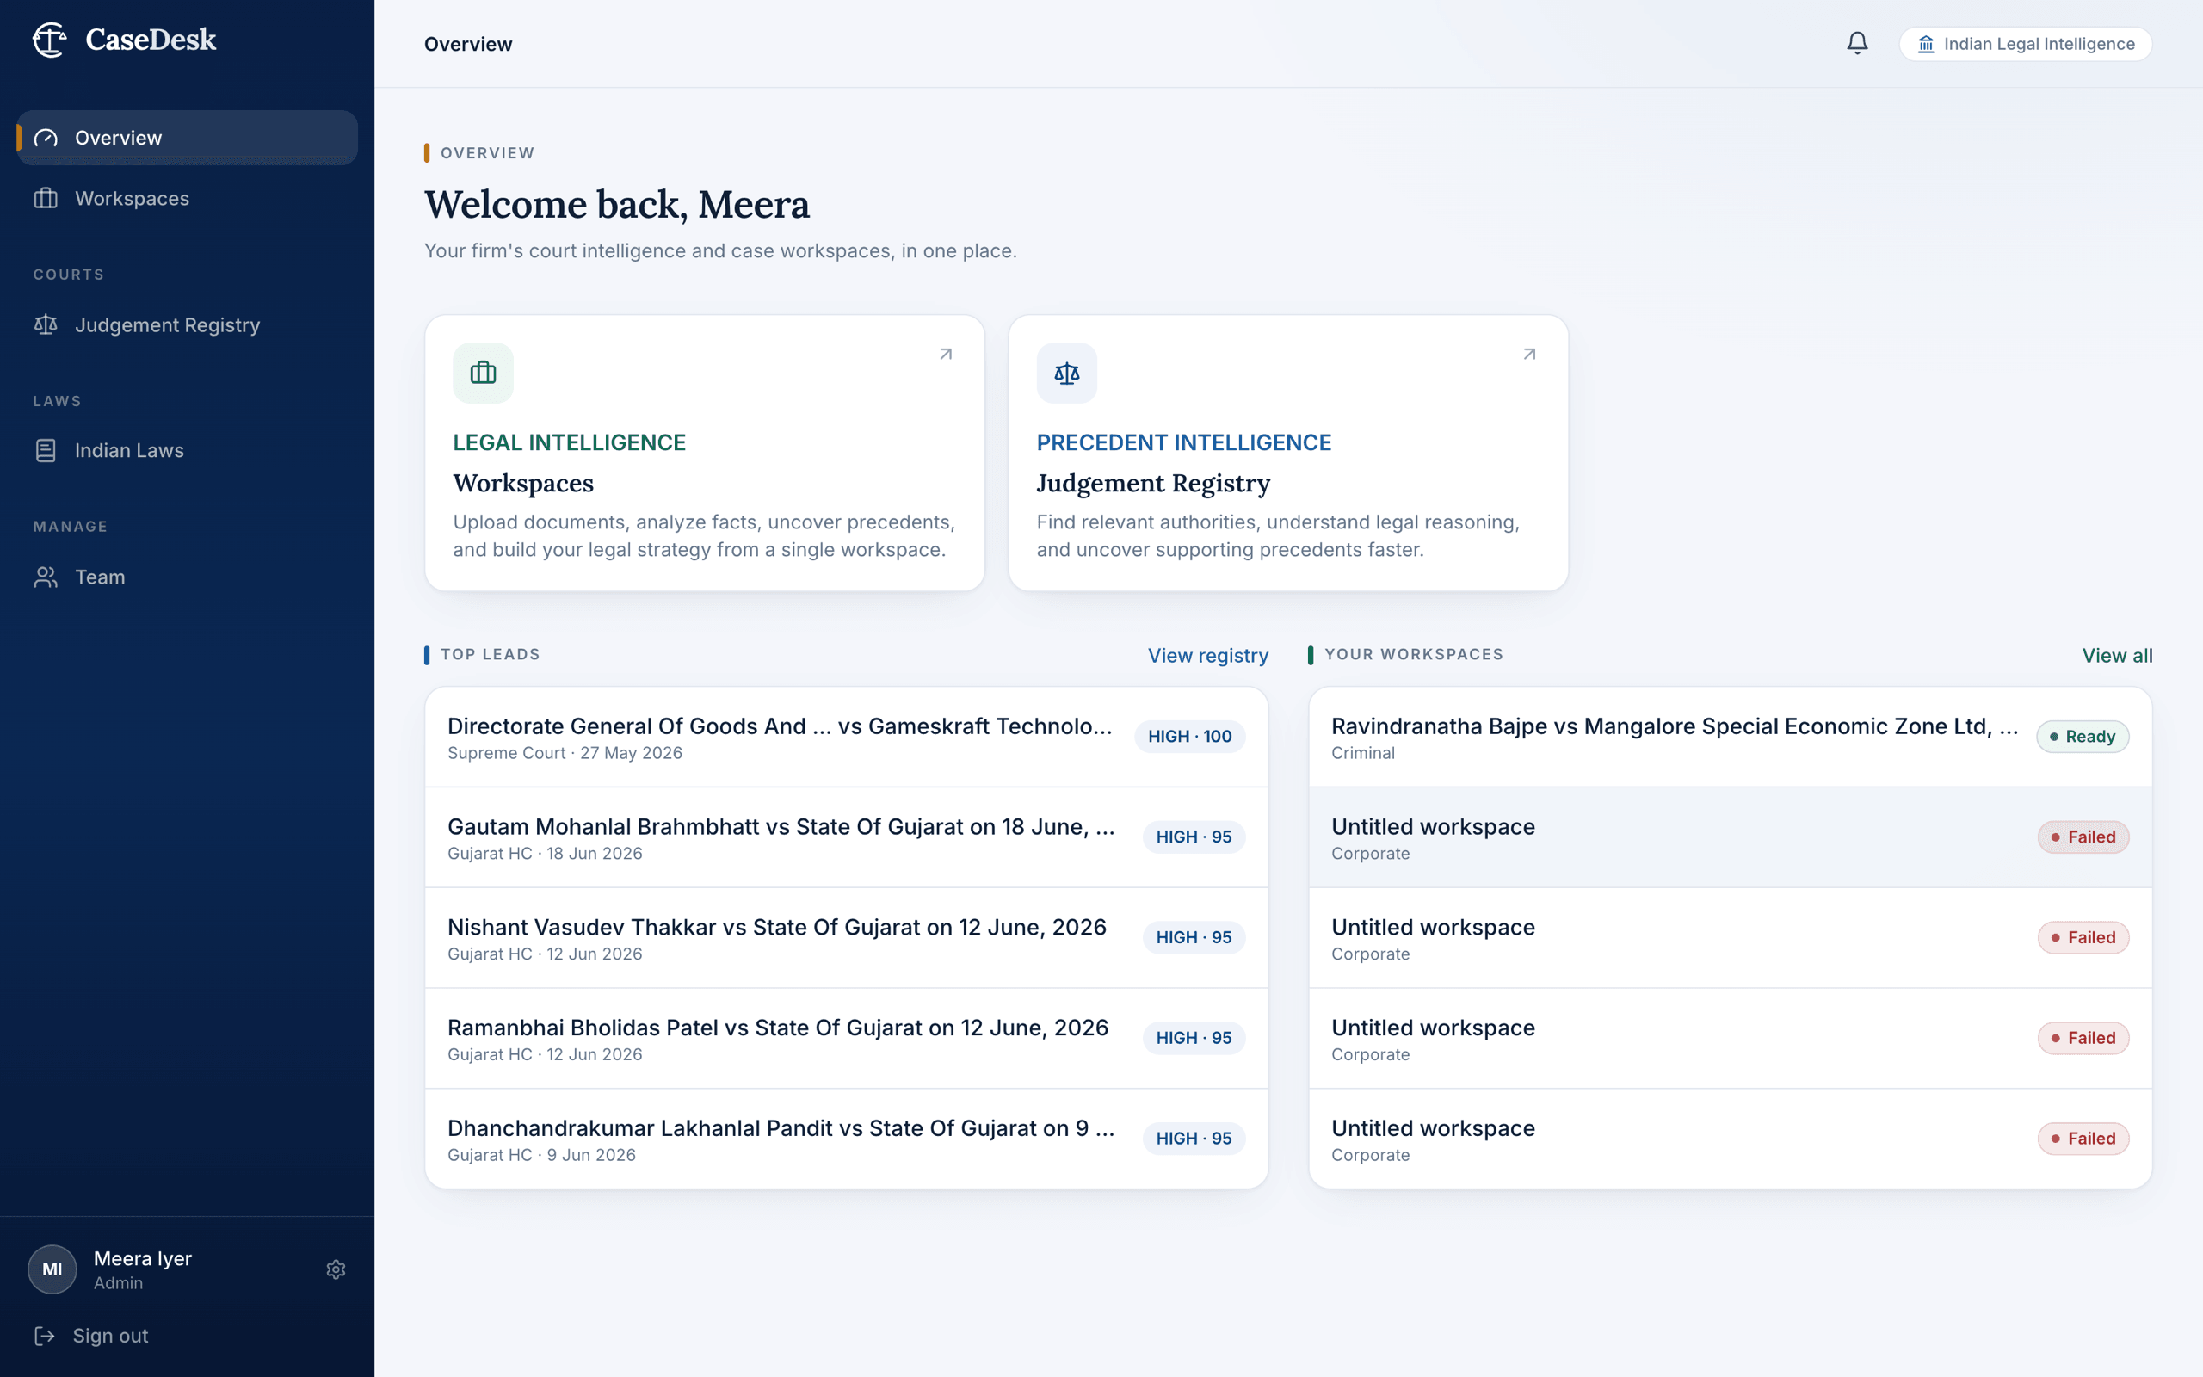Click the arrow icon on Judgement Registry card
Screen dimensions: 2203x1377
tap(1529, 355)
